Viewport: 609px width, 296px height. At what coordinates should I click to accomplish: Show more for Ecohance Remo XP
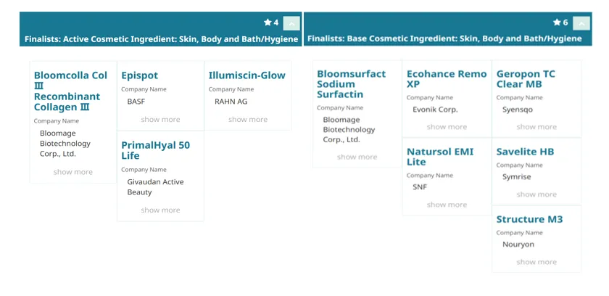pos(447,127)
